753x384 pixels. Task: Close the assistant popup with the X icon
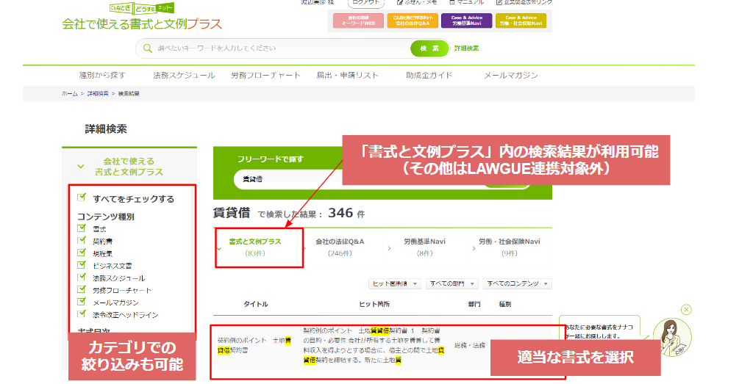(686, 310)
